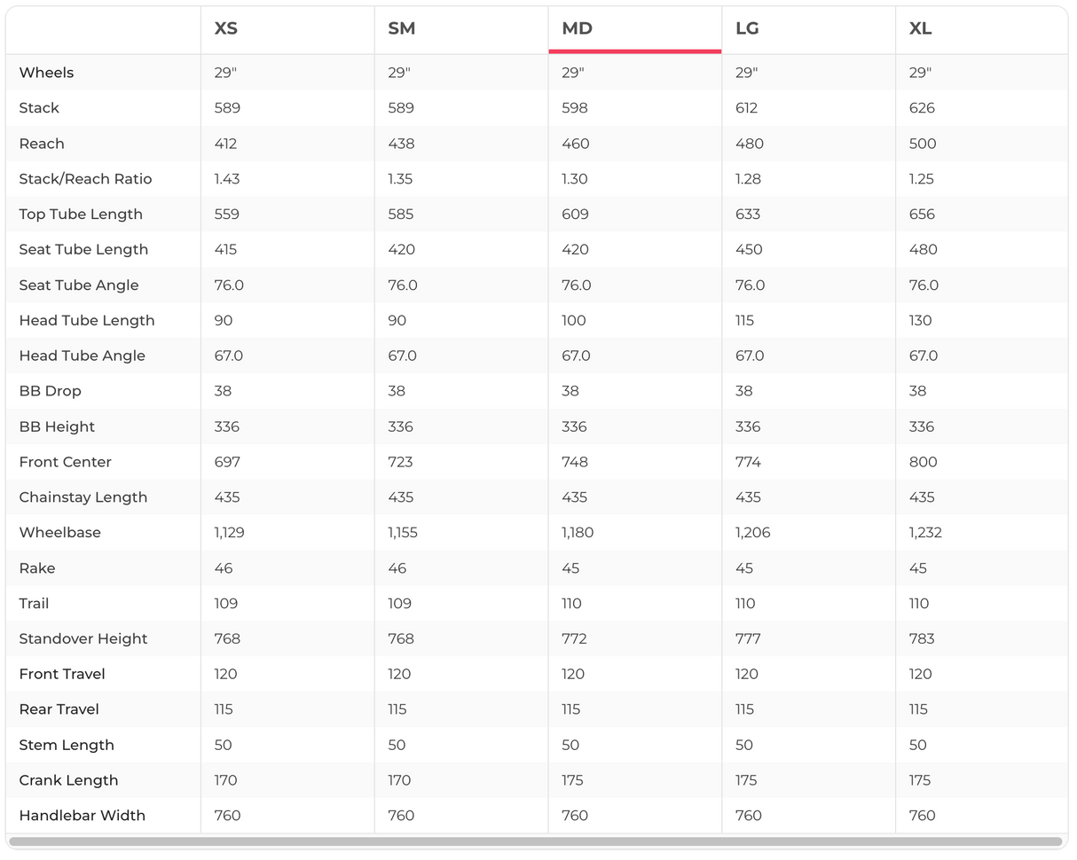Click the Top Tube Length row label

click(81, 215)
